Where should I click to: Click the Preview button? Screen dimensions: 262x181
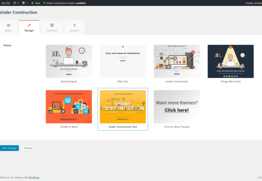click(x=28, y=148)
